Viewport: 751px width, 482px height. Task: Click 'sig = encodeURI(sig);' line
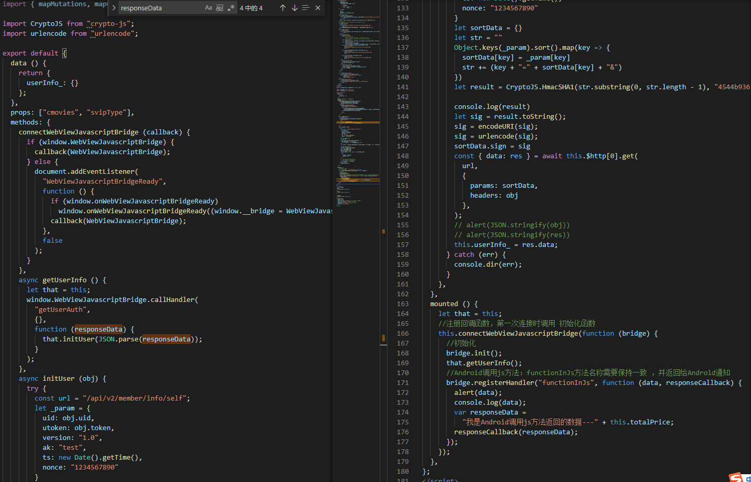tap(496, 127)
